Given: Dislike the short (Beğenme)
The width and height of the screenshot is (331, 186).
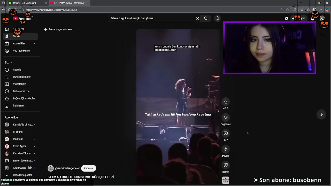Looking at the screenshot, I should pyautogui.click(x=225, y=118).
